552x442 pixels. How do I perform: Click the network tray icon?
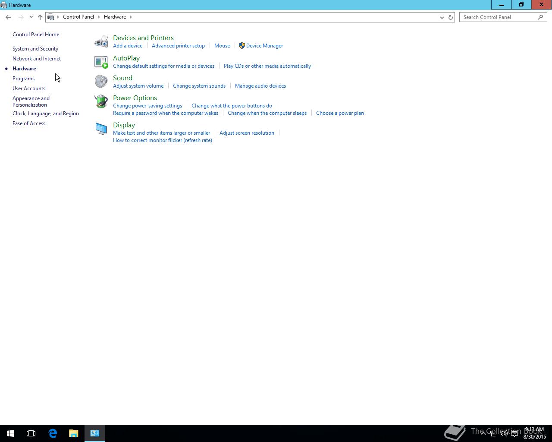click(x=494, y=433)
